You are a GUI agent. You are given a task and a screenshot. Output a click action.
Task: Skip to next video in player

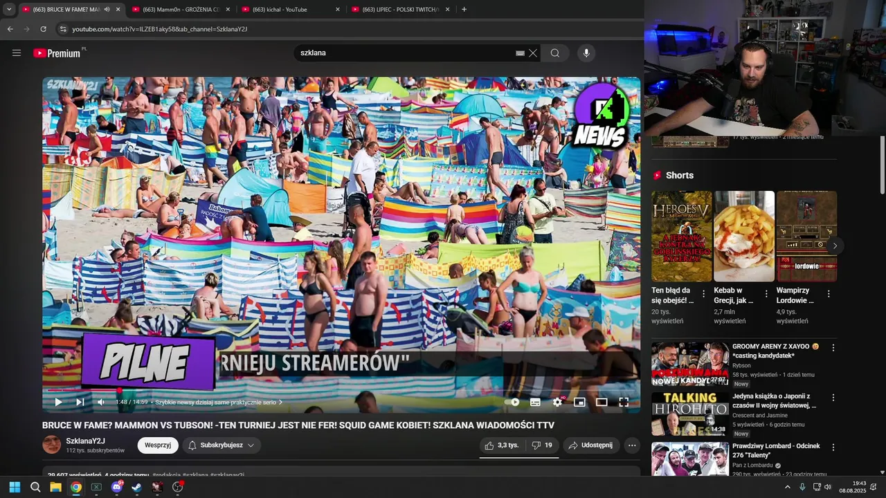tap(80, 402)
